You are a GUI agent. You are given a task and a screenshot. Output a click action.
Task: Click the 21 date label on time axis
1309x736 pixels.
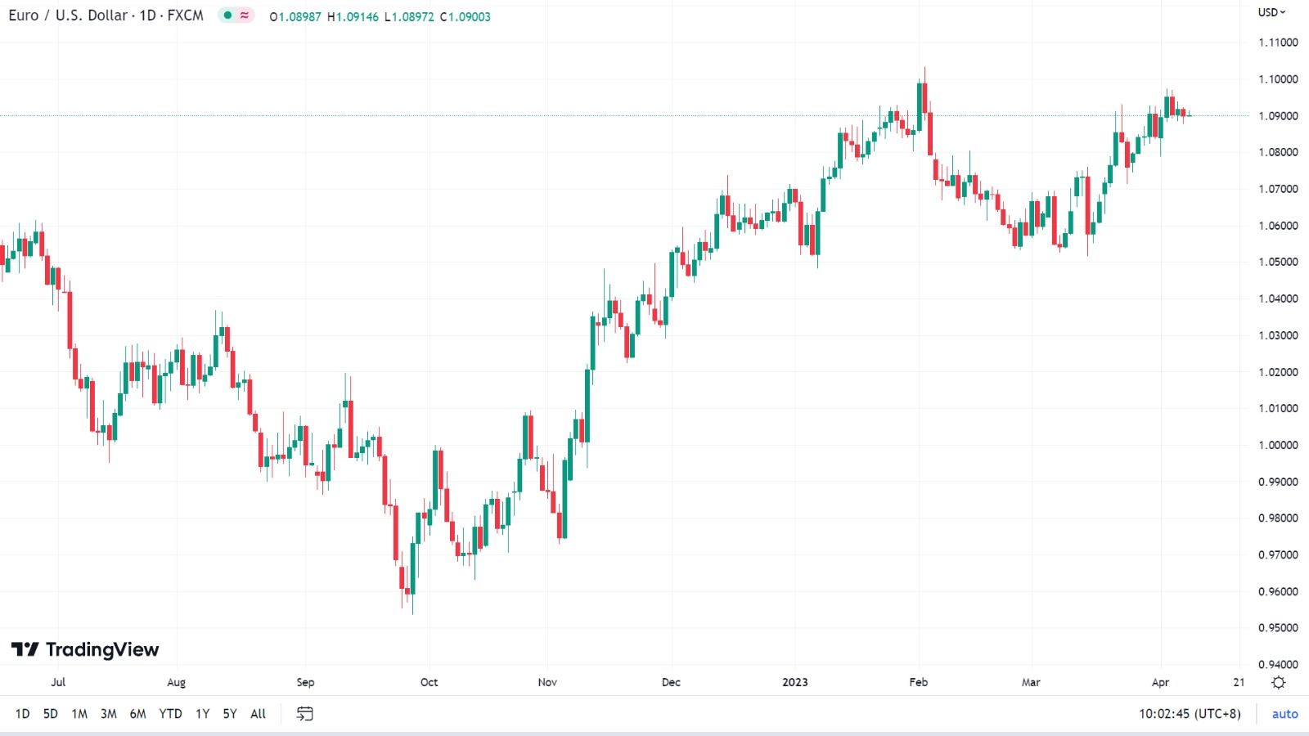tap(1239, 682)
